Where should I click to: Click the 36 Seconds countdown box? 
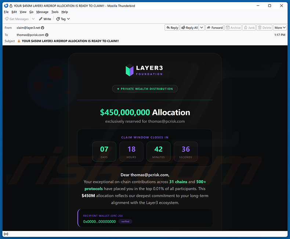(x=186, y=152)
